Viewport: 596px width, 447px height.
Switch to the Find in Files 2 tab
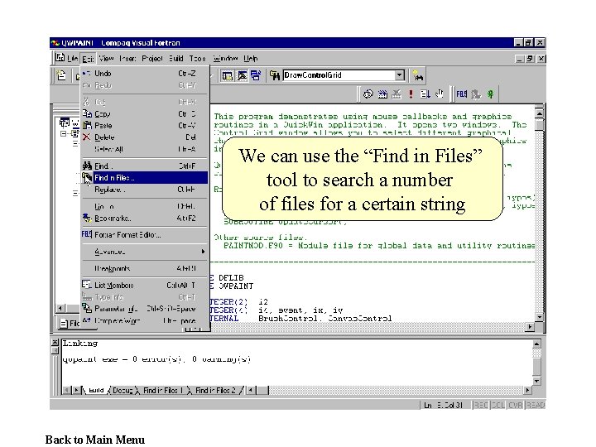(x=215, y=391)
